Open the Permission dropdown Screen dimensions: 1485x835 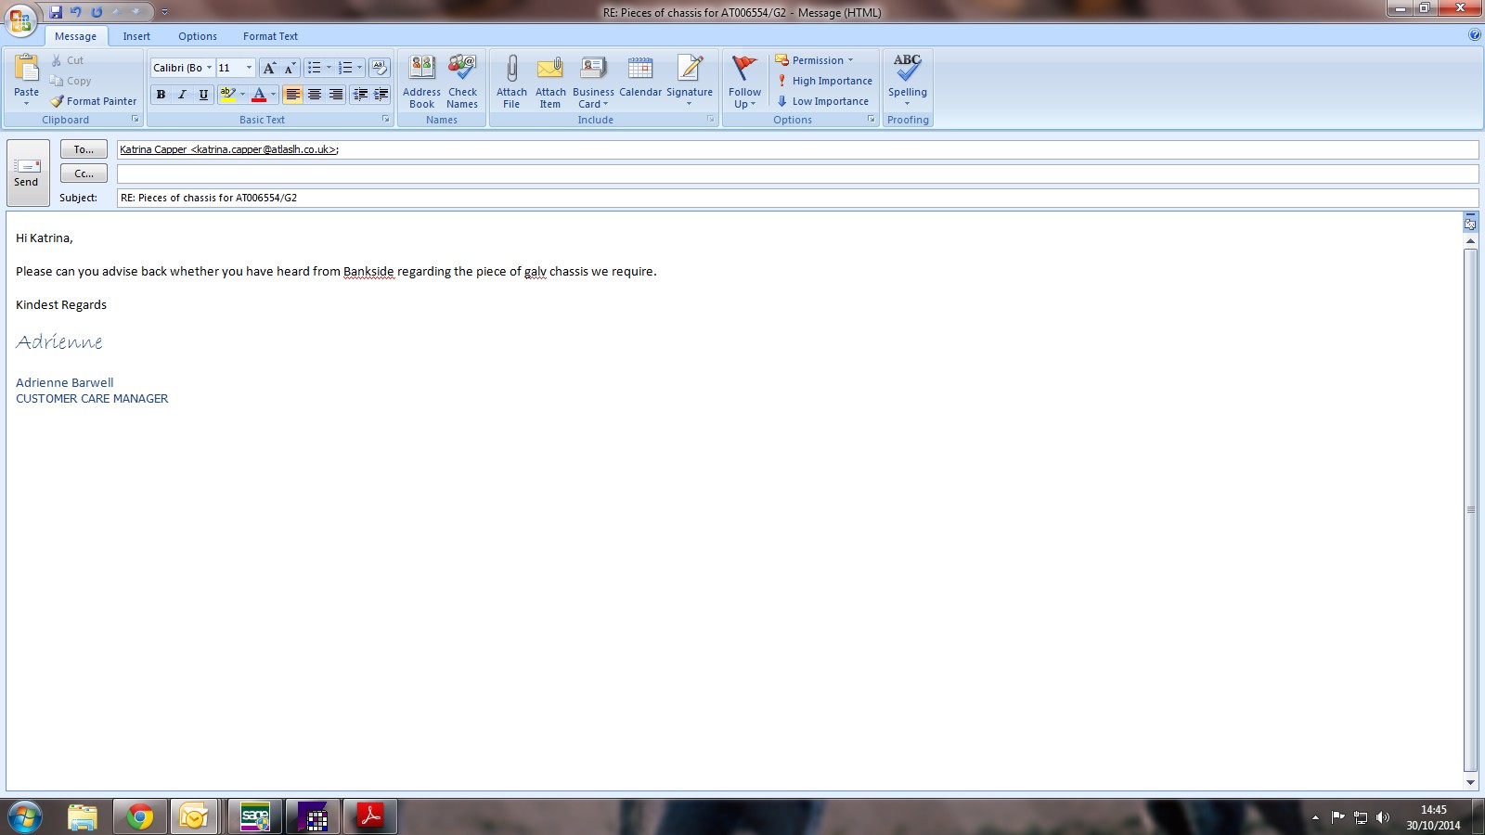[x=814, y=60]
